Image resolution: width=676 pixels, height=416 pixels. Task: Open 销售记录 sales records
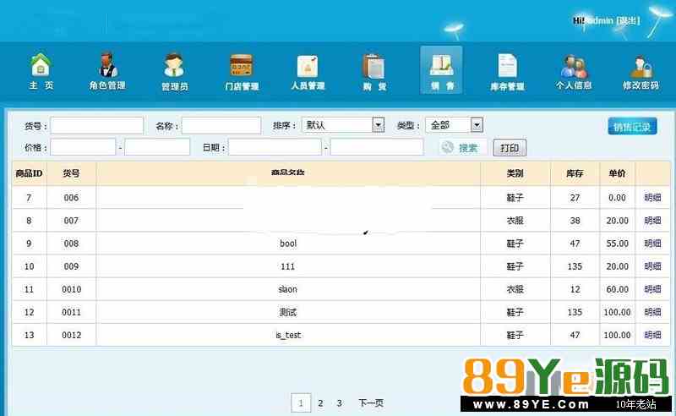[x=632, y=127]
